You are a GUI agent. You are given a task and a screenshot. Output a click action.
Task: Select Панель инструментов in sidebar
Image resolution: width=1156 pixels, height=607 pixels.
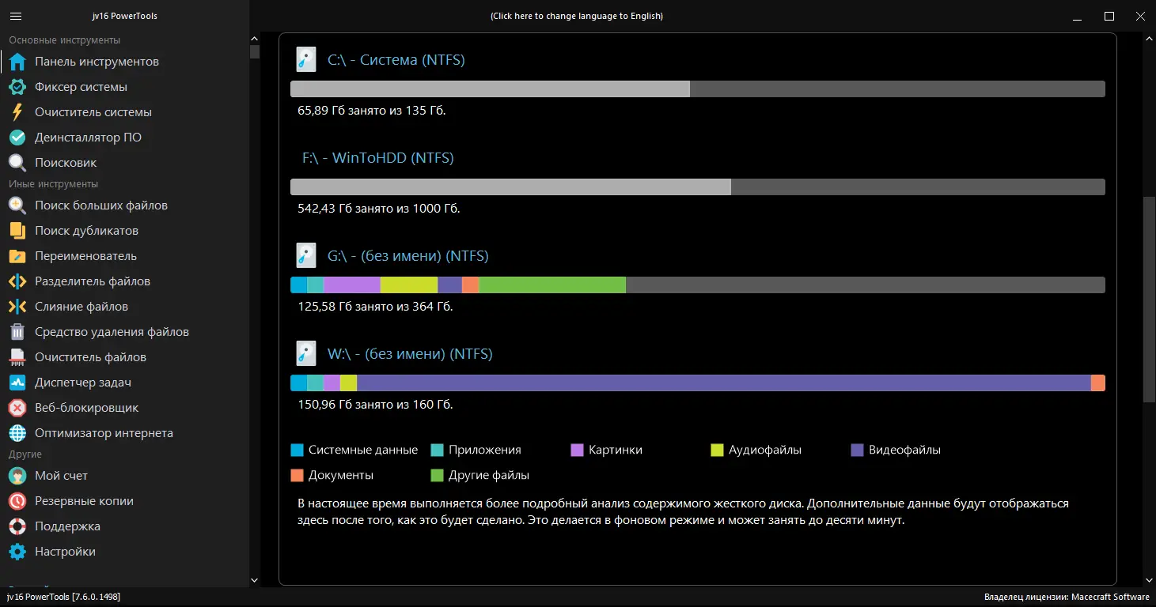pyautogui.click(x=97, y=62)
